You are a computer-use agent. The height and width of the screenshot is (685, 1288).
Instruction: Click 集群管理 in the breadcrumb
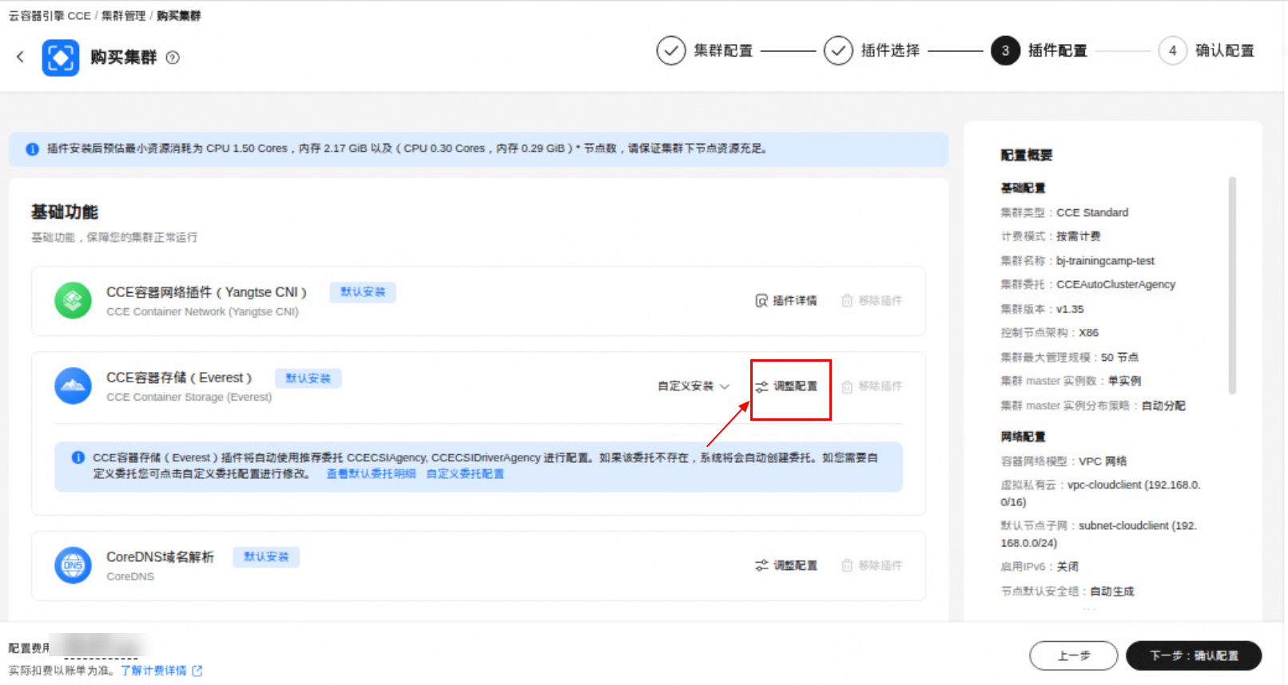[x=123, y=16]
